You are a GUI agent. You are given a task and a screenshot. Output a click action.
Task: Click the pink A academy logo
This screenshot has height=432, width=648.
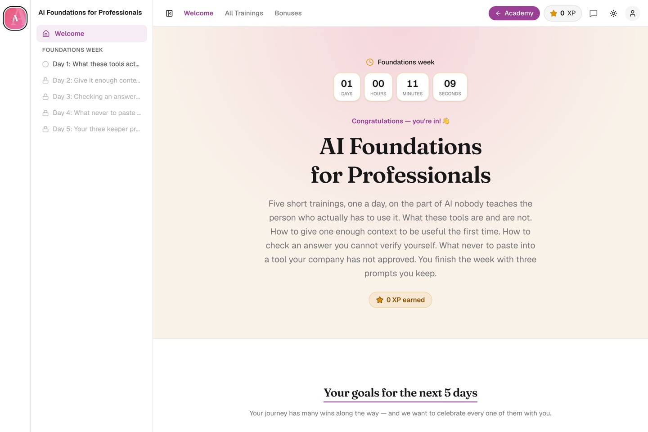pyautogui.click(x=15, y=18)
